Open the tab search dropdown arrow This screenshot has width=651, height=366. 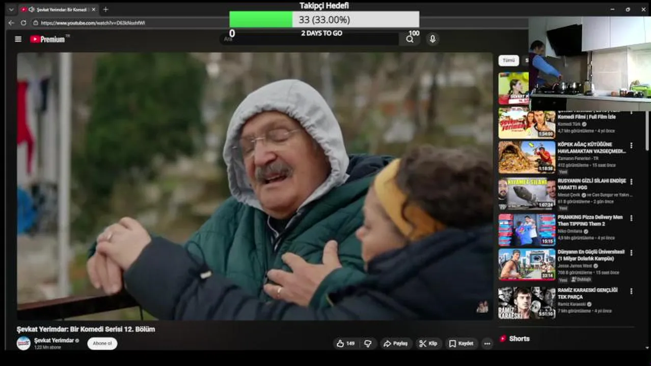11,9
